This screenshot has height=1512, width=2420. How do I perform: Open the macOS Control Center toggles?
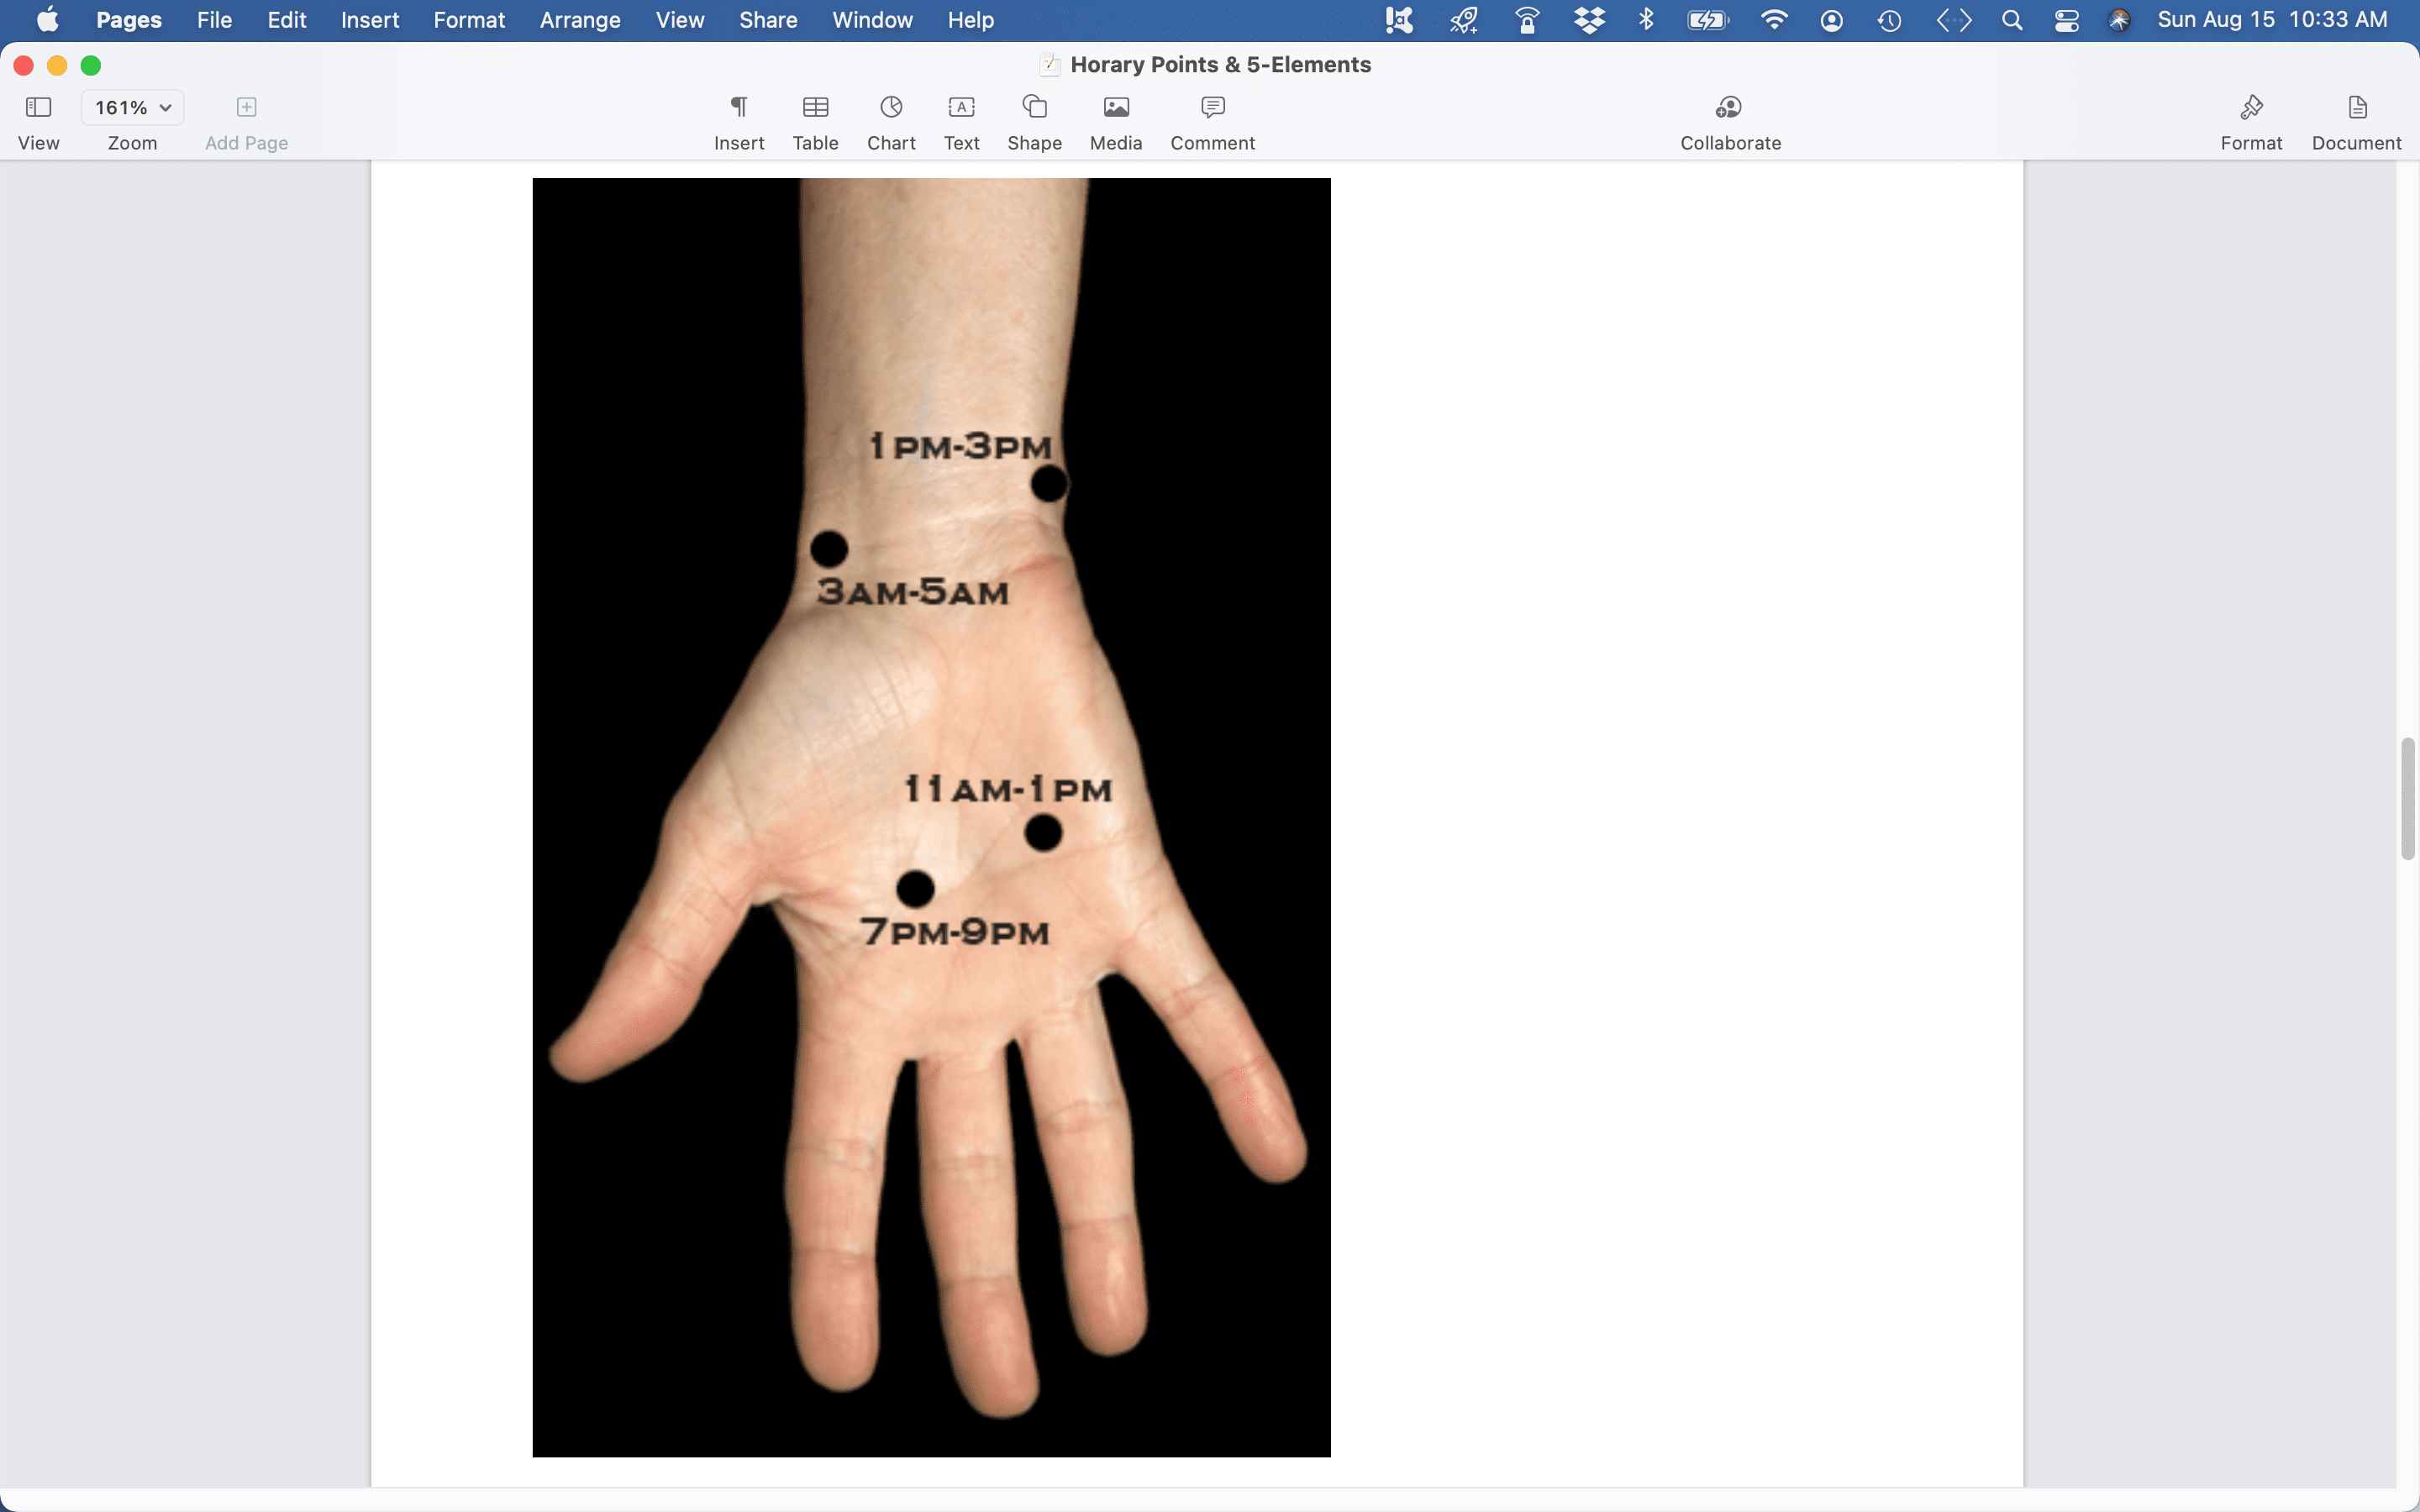point(2066,20)
